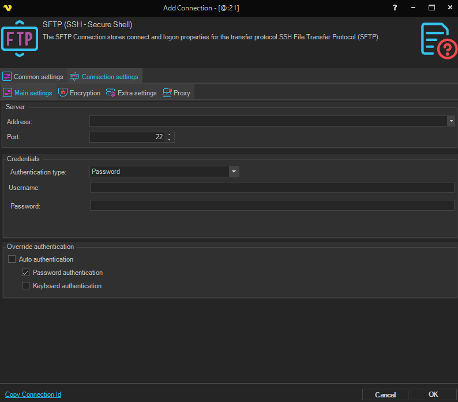Enable the Keyboard authentication checkbox
458x402 pixels.
coord(25,286)
